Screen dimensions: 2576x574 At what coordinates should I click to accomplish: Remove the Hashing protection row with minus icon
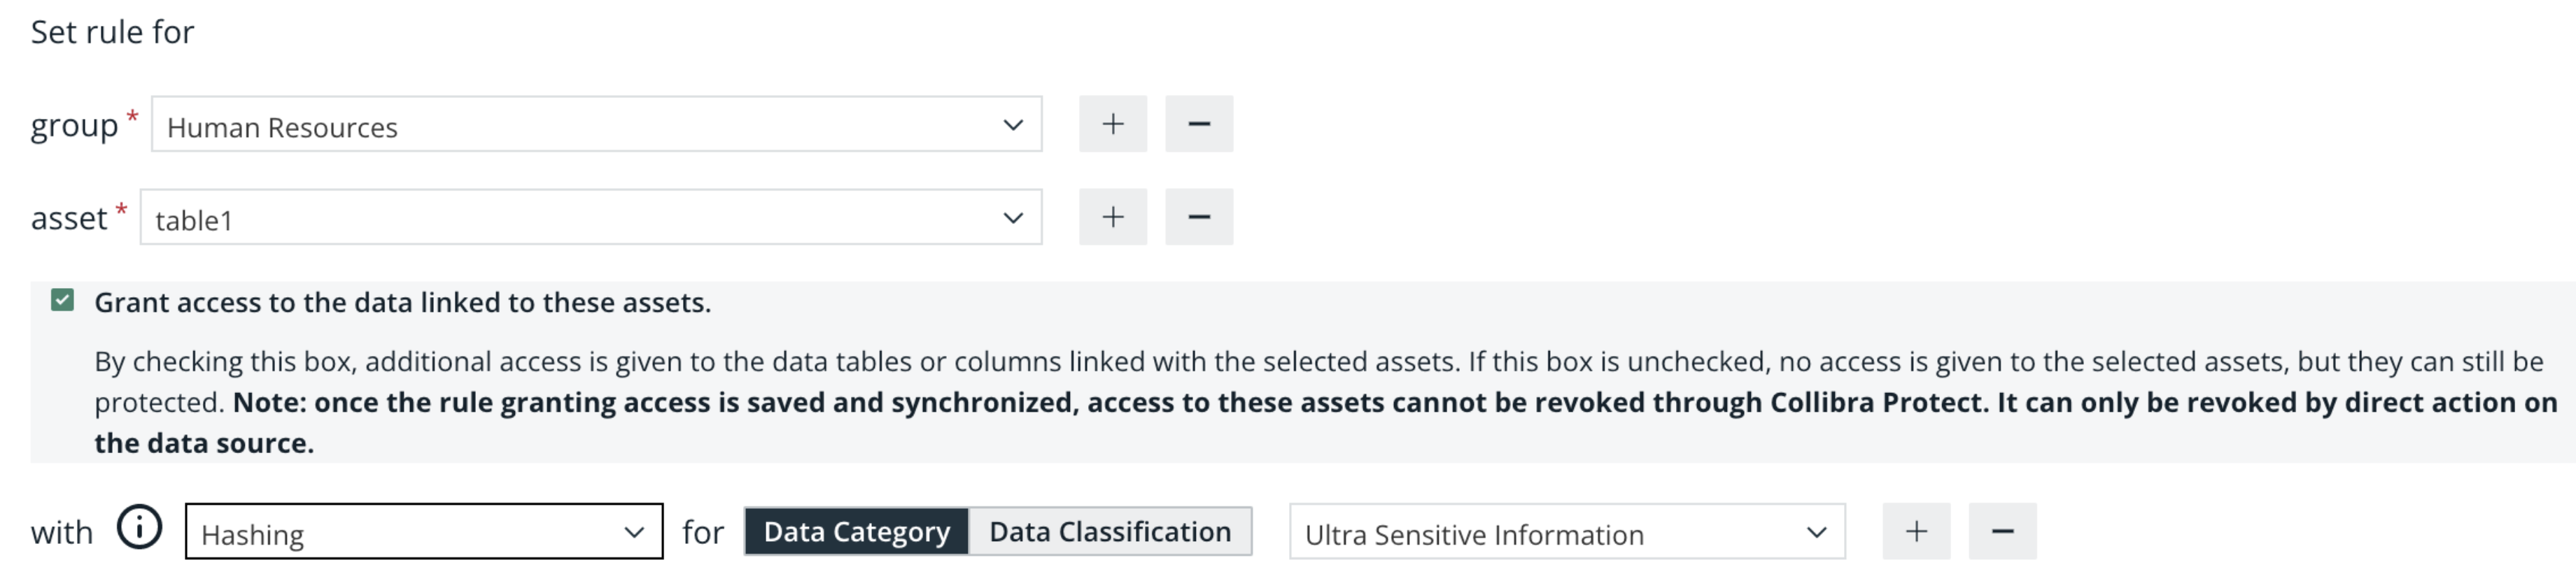[2003, 530]
